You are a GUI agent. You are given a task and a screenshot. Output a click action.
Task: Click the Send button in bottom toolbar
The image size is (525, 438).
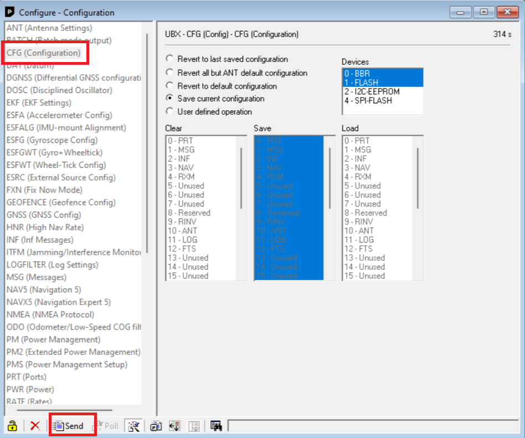point(68,426)
